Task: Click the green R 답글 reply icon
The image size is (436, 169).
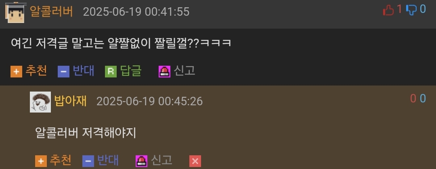Action: [111, 72]
